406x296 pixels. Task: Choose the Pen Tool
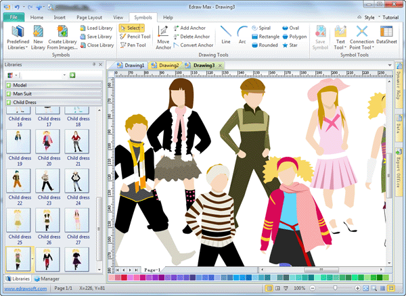point(134,45)
